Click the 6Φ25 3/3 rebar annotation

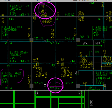tap(69, 83)
